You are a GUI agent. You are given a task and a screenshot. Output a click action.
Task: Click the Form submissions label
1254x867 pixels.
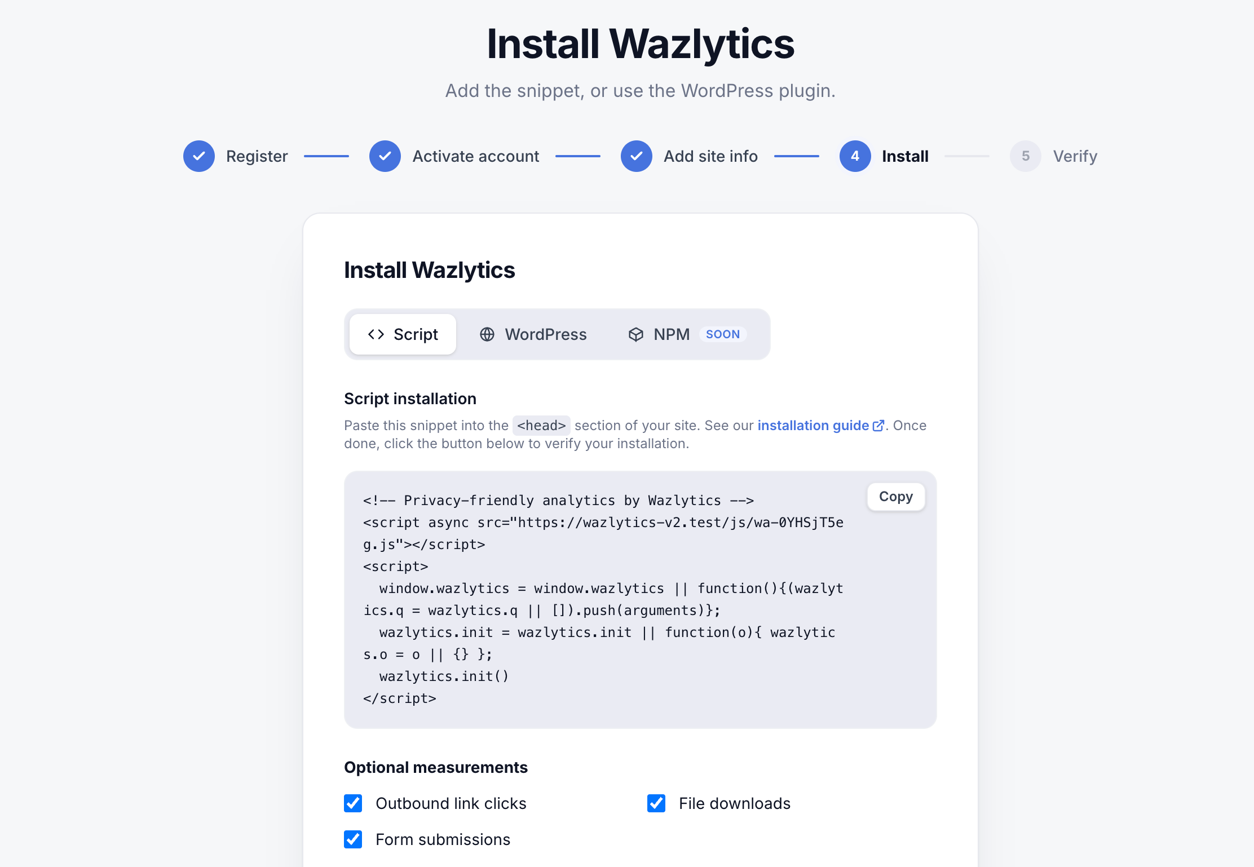(443, 839)
